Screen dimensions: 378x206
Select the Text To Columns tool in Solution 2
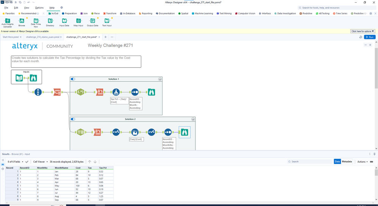click(x=81, y=132)
